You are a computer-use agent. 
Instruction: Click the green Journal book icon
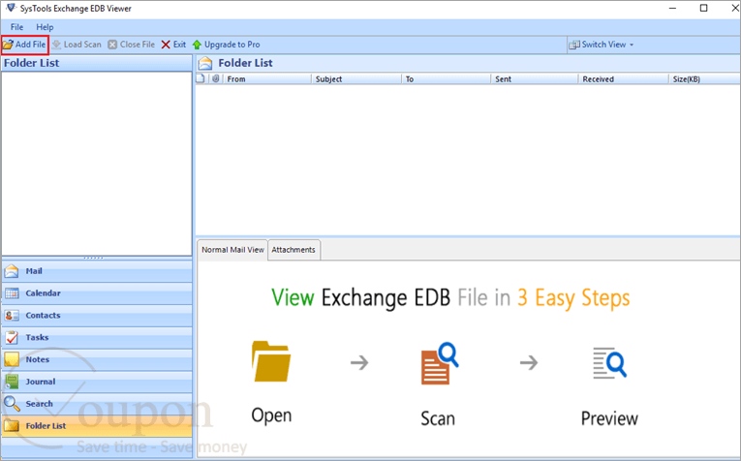[x=12, y=382]
